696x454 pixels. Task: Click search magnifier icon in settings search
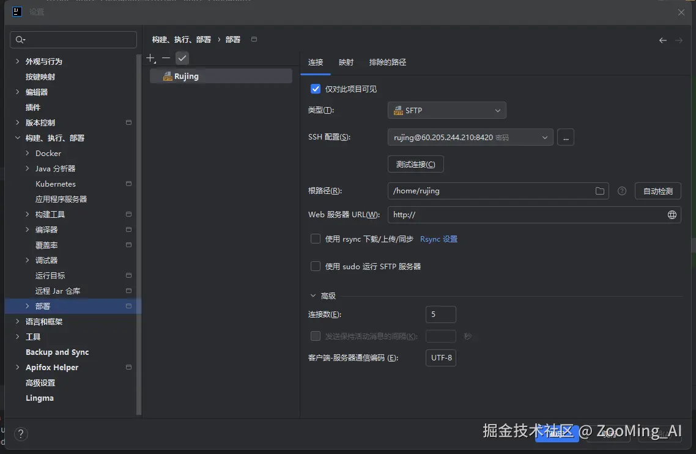click(x=20, y=40)
